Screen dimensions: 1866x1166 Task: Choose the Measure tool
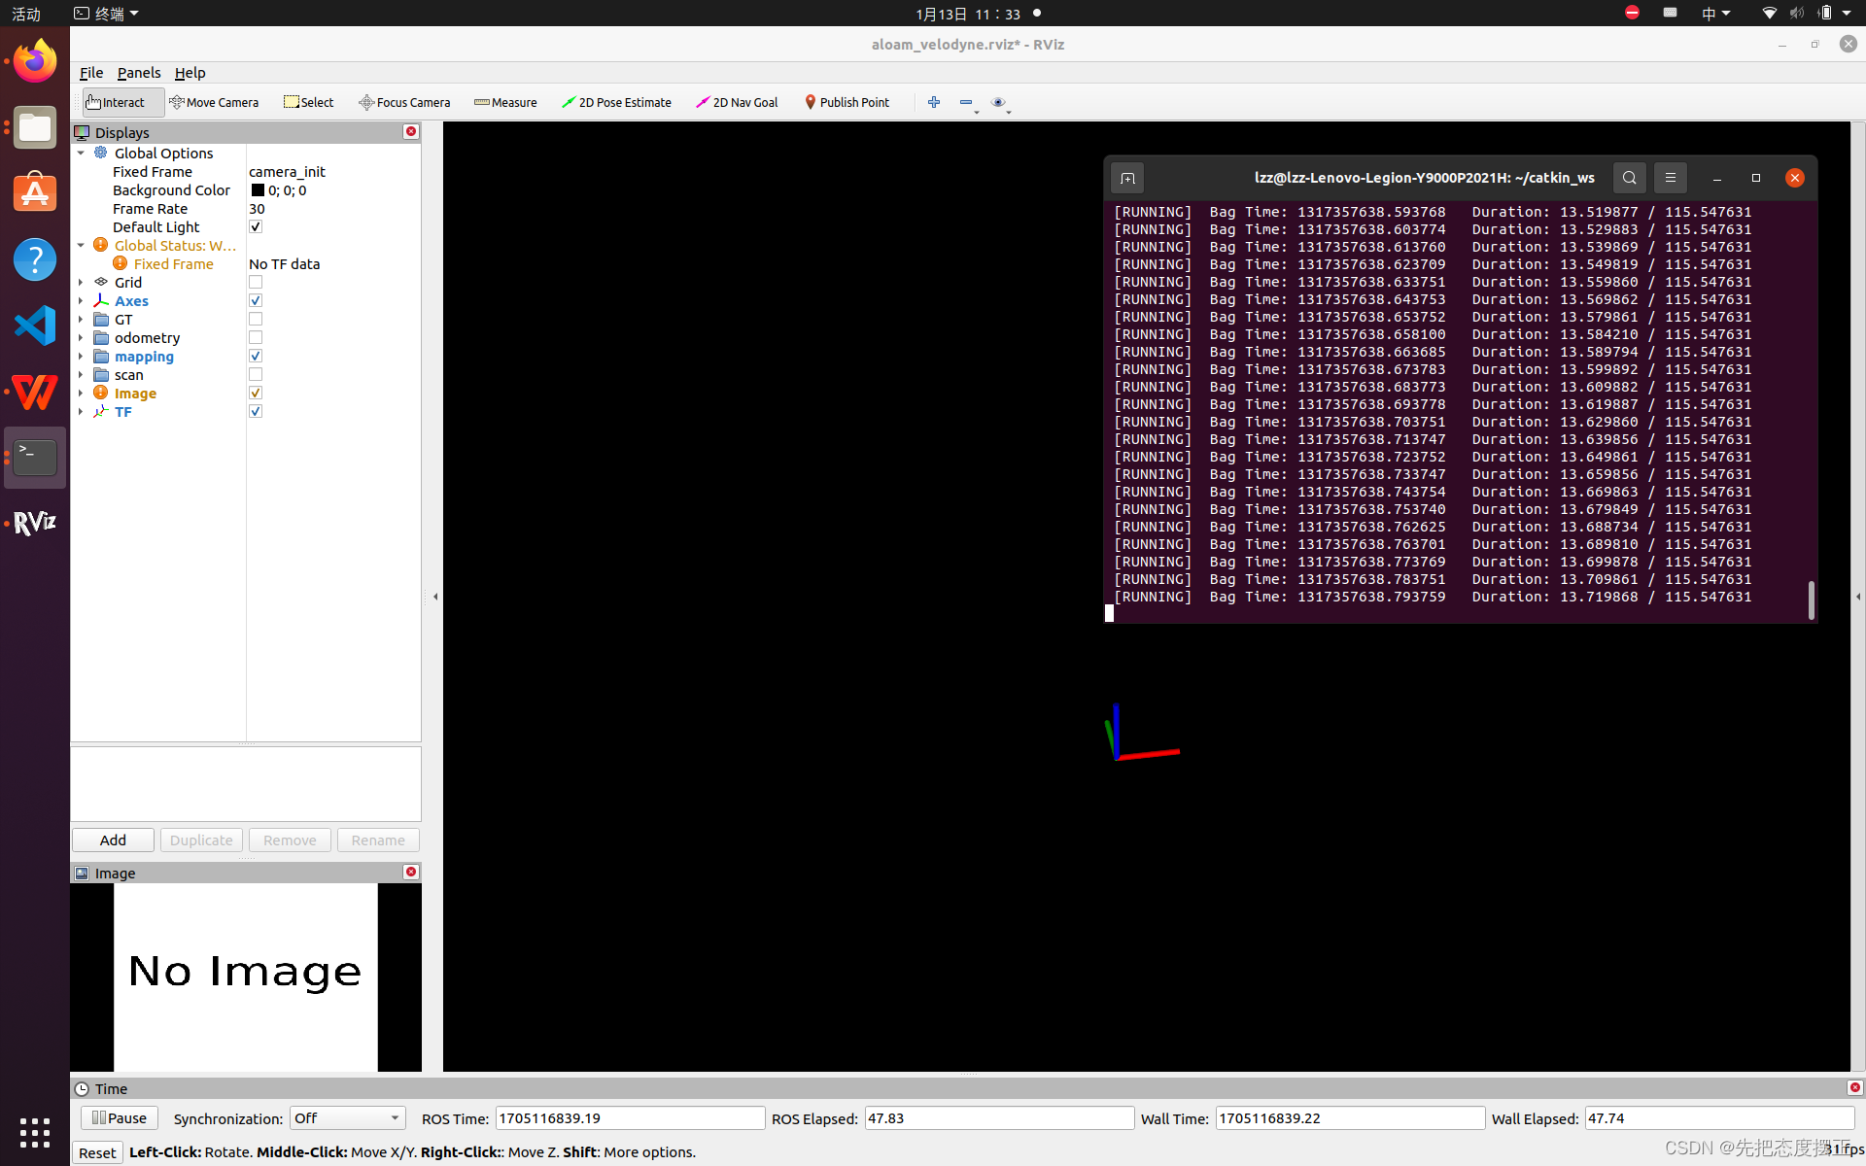pyautogui.click(x=505, y=102)
